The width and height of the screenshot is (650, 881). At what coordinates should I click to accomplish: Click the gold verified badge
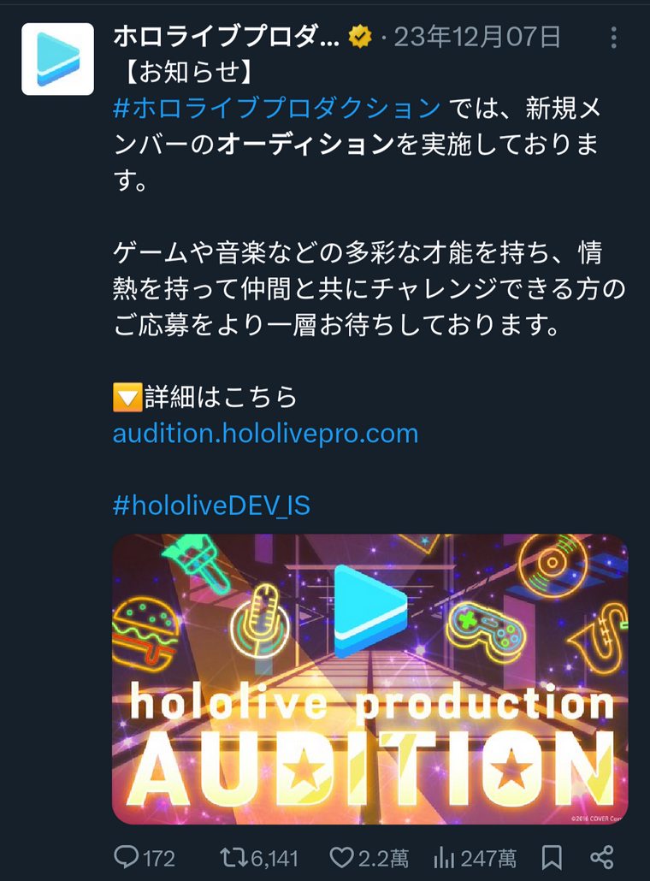point(359,37)
